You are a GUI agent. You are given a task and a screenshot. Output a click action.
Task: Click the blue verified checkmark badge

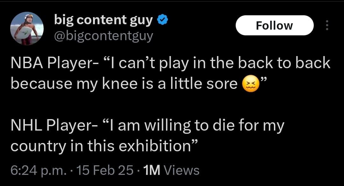pos(161,21)
